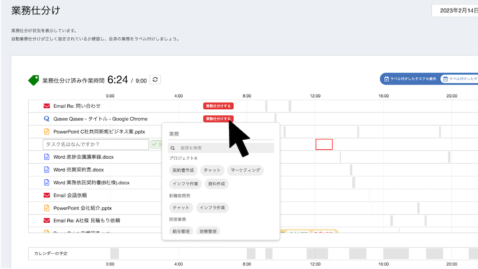478x269 pixels.
Task: Click Word icon for 進捗会議議事録.docx
Action: [x=47, y=156]
